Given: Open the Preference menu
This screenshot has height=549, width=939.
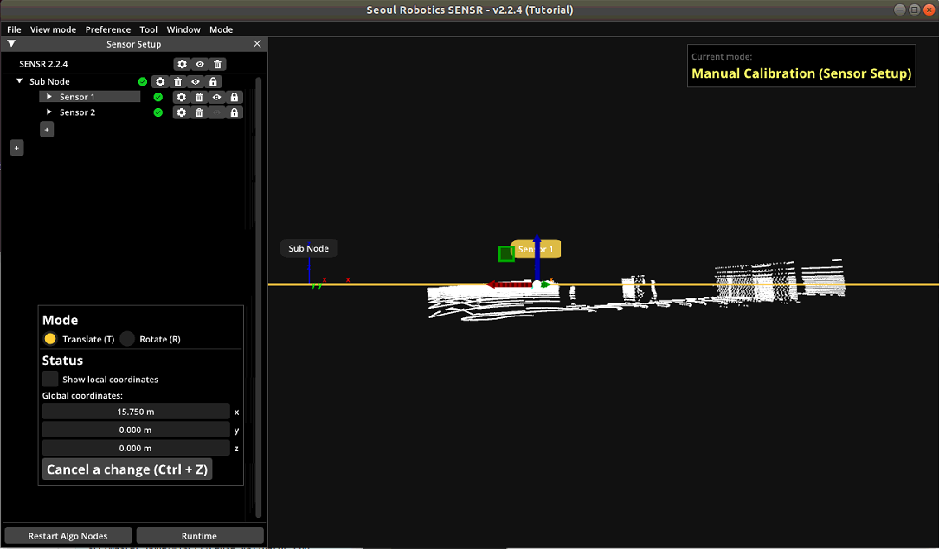Looking at the screenshot, I should pyautogui.click(x=107, y=29).
